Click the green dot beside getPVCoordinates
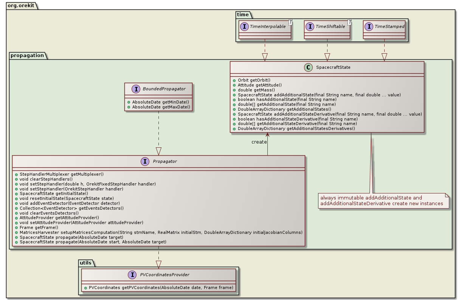 tap(85, 288)
